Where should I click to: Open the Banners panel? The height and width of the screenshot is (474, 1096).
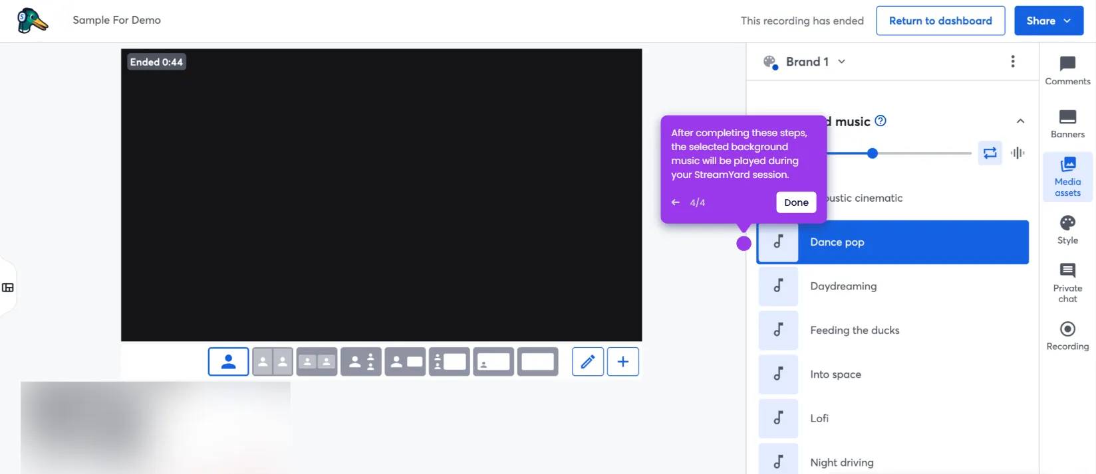coord(1067,123)
